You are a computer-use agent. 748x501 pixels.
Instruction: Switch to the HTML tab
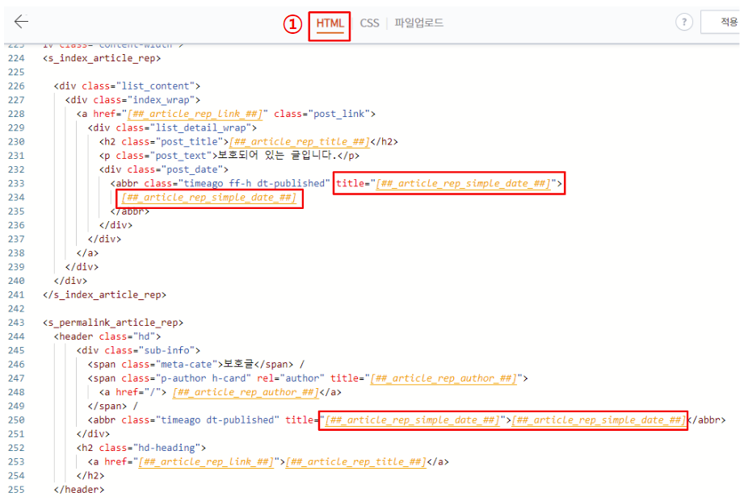coord(330,23)
